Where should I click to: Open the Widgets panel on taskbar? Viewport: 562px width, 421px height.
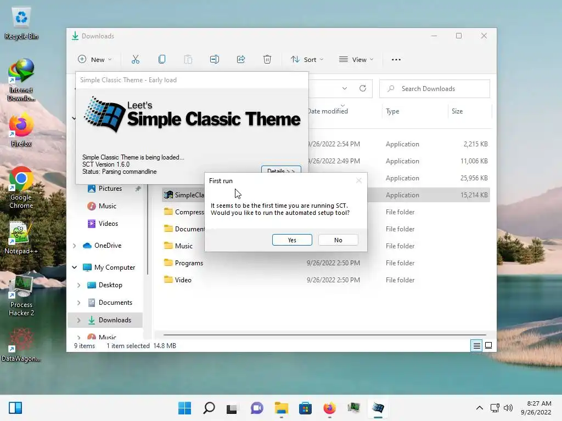(x=15, y=408)
